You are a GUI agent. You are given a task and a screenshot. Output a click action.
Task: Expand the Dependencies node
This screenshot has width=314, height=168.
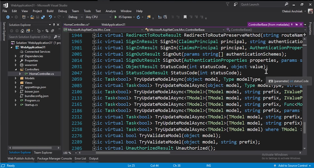(16, 56)
